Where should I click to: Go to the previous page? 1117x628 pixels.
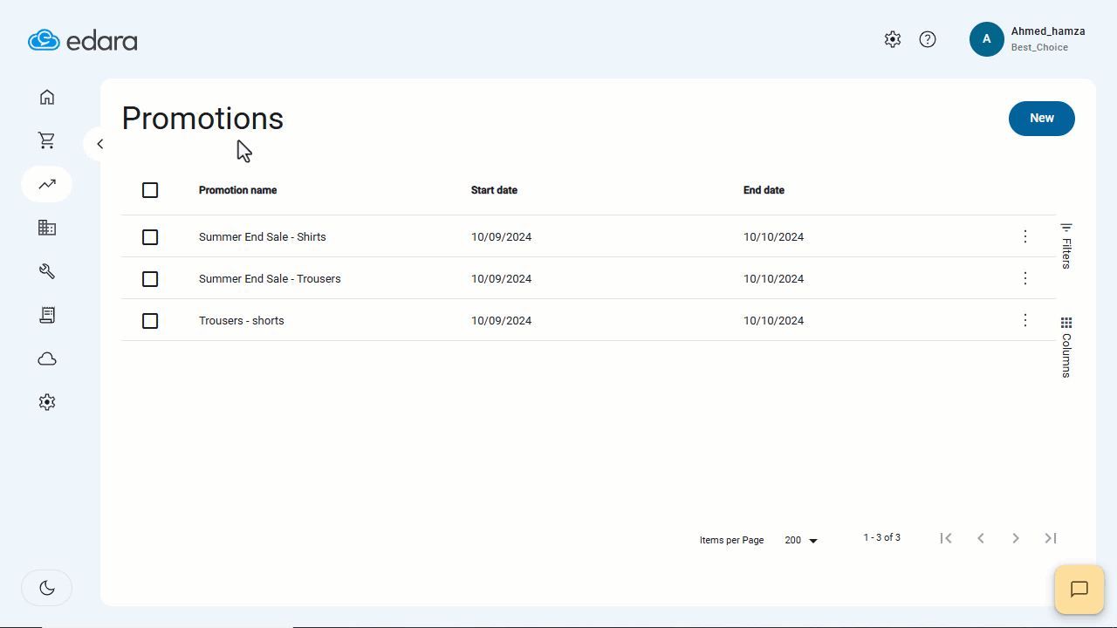[981, 538]
